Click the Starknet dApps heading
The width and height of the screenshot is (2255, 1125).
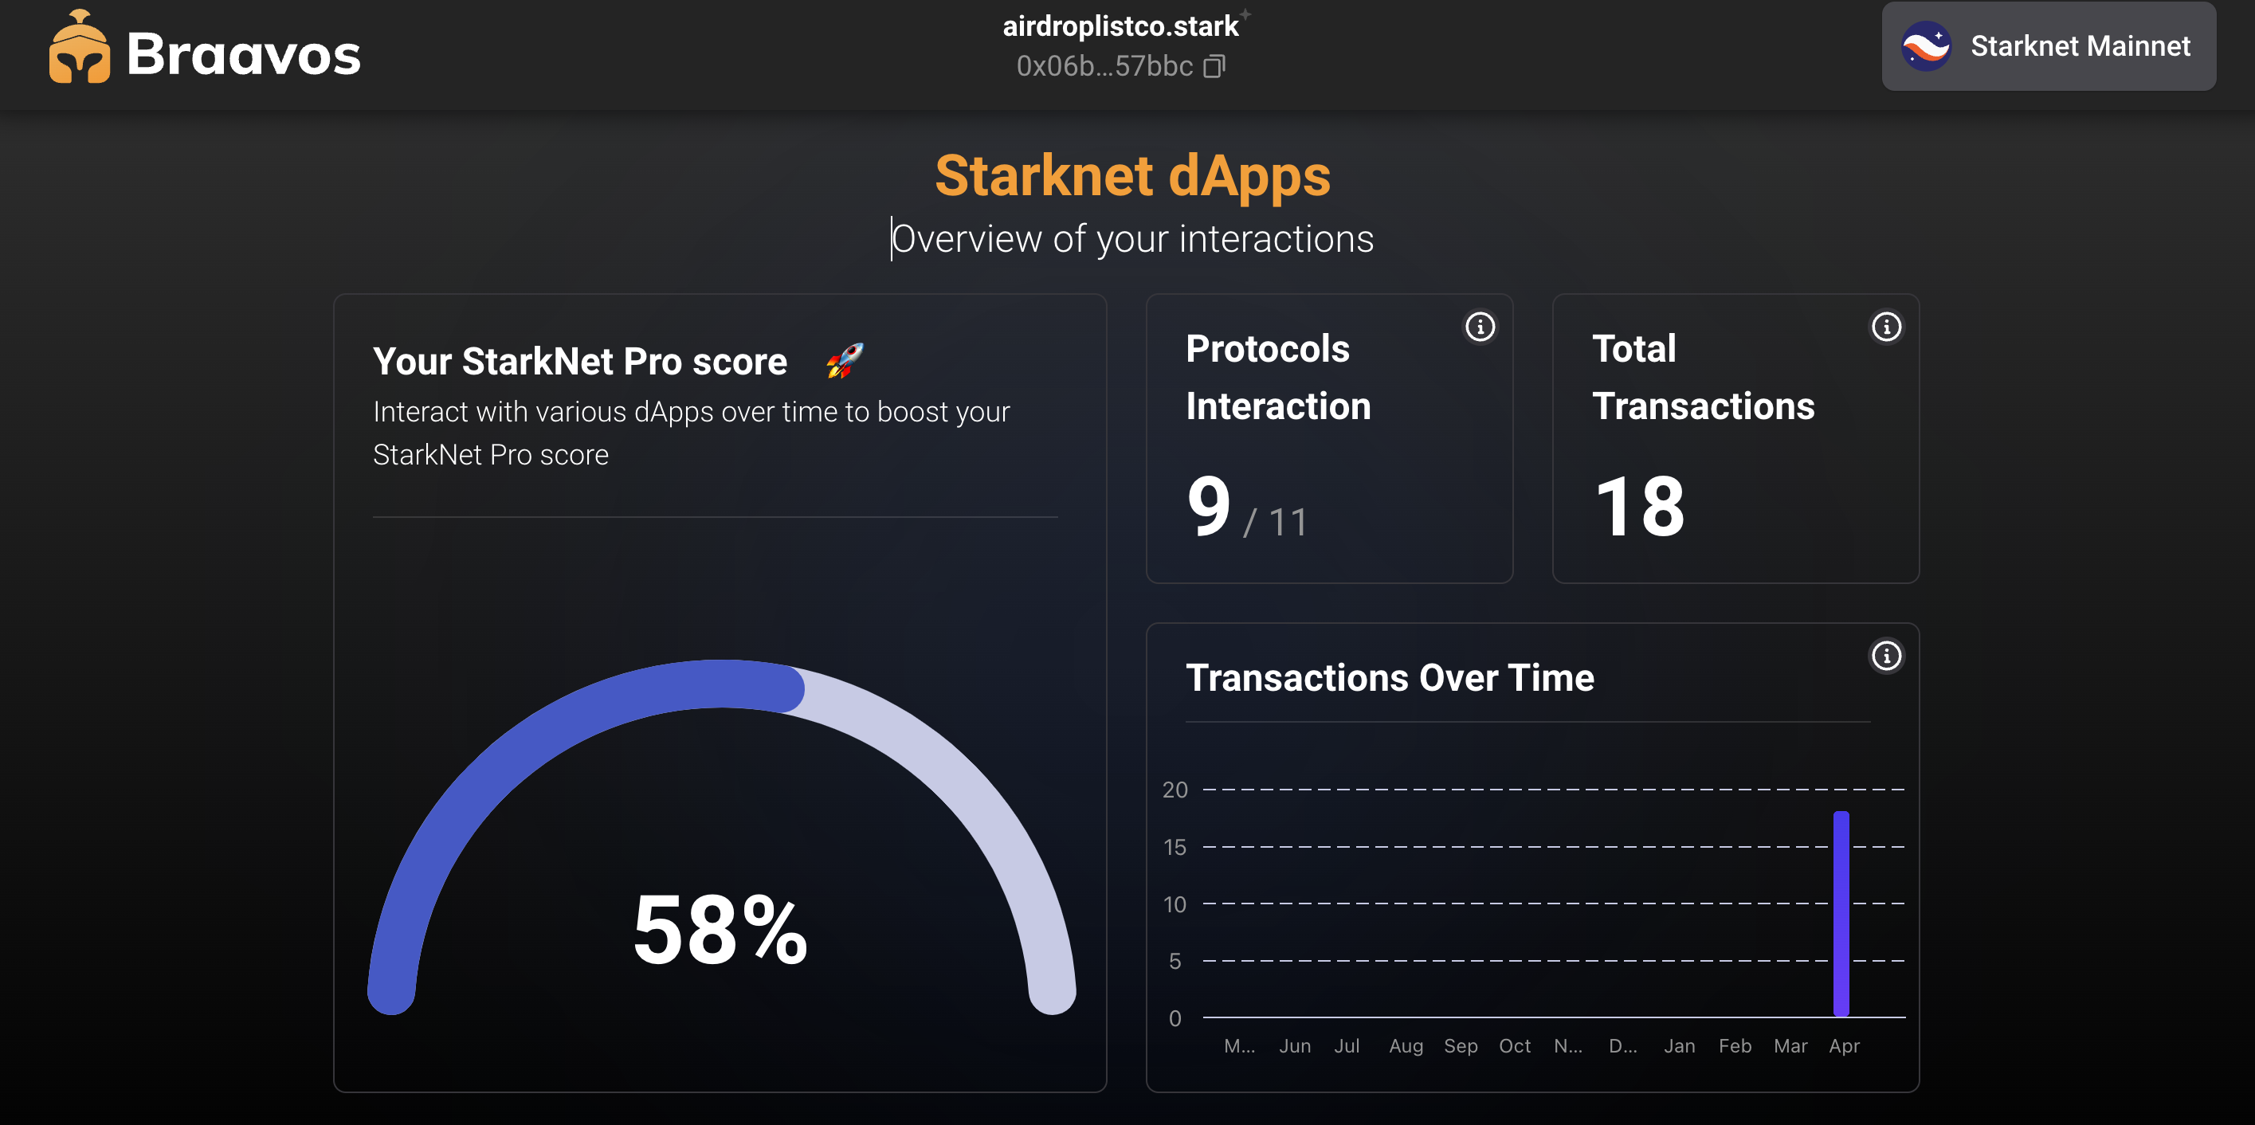point(1131,176)
